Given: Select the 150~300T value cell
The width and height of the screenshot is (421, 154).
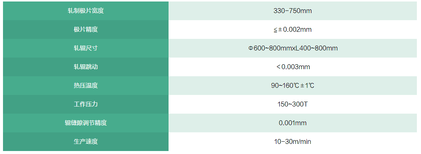Looking at the screenshot, I should tap(293, 104).
